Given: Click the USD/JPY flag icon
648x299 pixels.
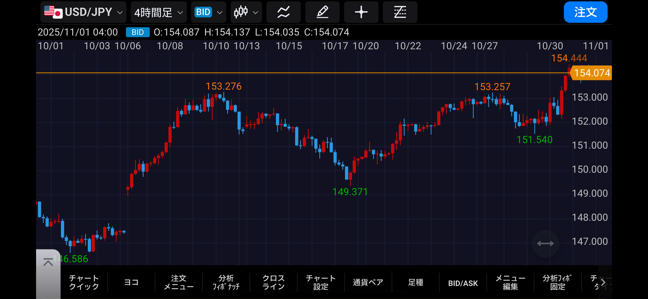Looking at the screenshot, I should pos(53,12).
